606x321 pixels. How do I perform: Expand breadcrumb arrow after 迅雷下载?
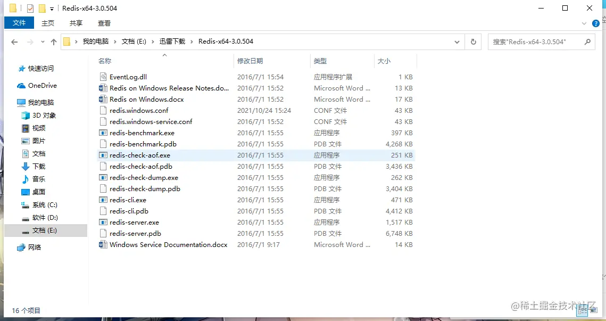point(192,42)
